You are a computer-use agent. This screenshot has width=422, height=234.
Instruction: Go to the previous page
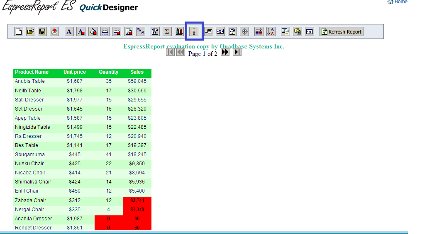pos(181,52)
